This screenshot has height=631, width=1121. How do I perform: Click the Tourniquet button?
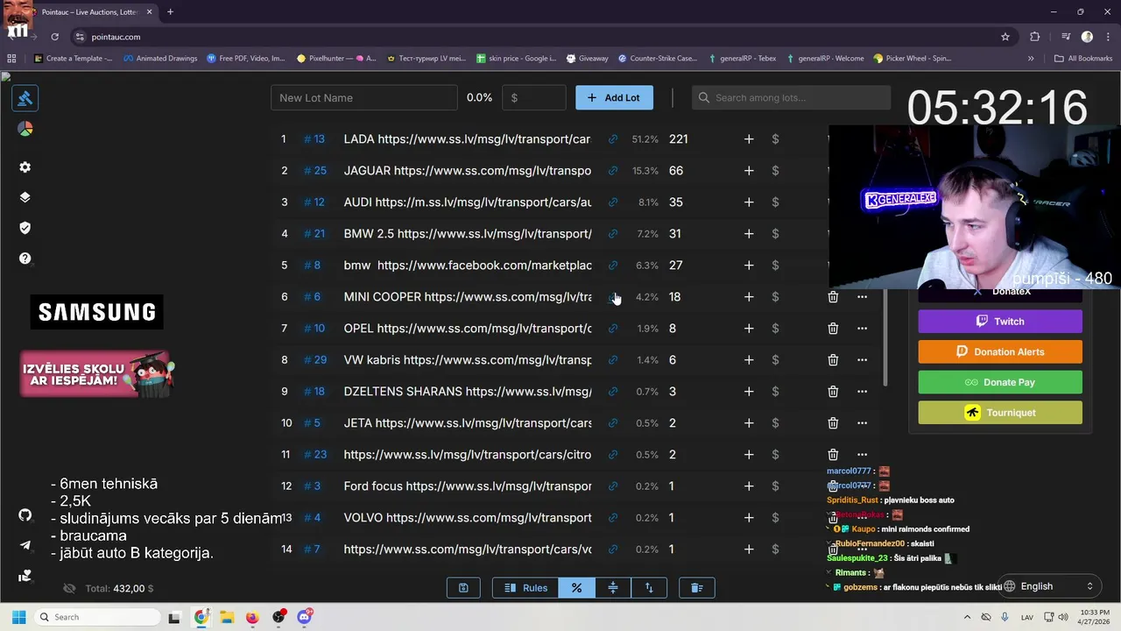1000,413
